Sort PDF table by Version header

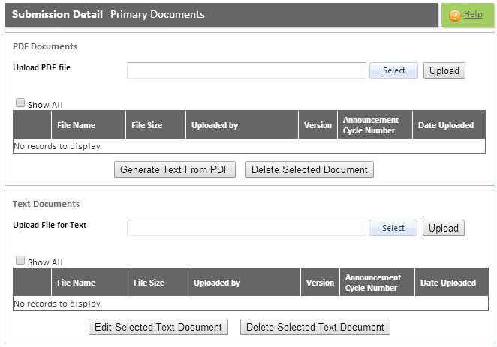[318, 125]
